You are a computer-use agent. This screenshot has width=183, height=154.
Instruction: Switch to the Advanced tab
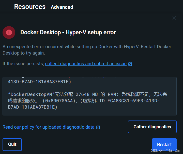pyautogui.click(x=62, y=7)
